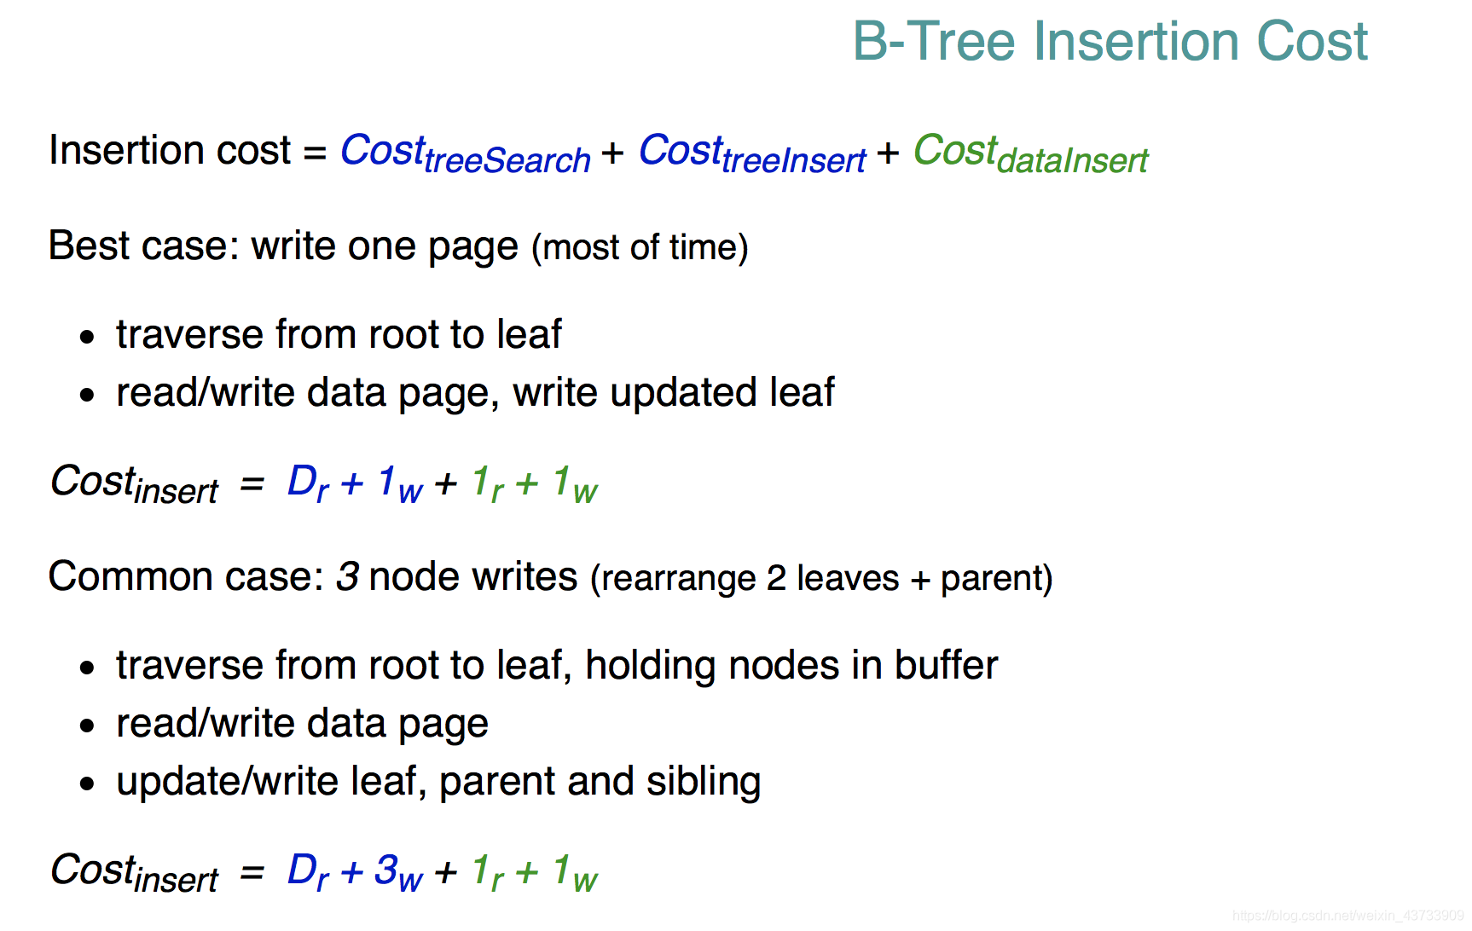This screenshot has height=931, width=1472.
Task: Click the green '1r + 1w' in best case formula
Action: click(x=535, y=484)
